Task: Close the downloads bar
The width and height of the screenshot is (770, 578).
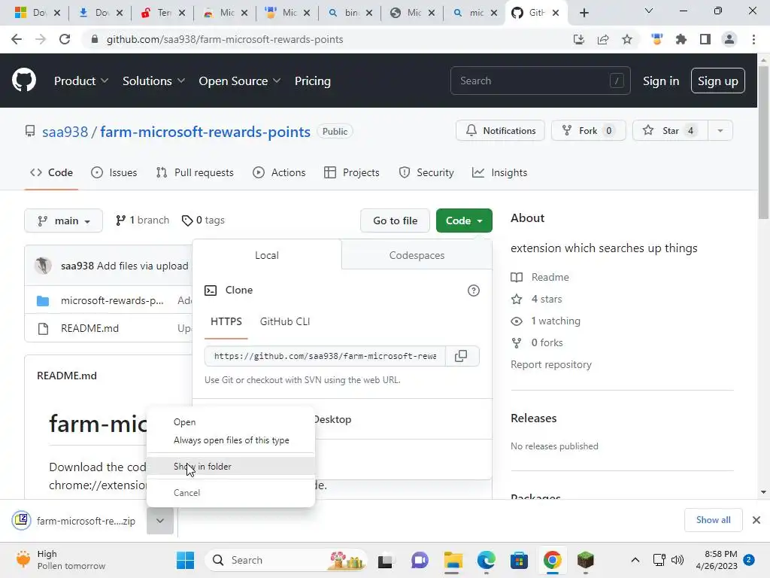Action: [756, 520]
